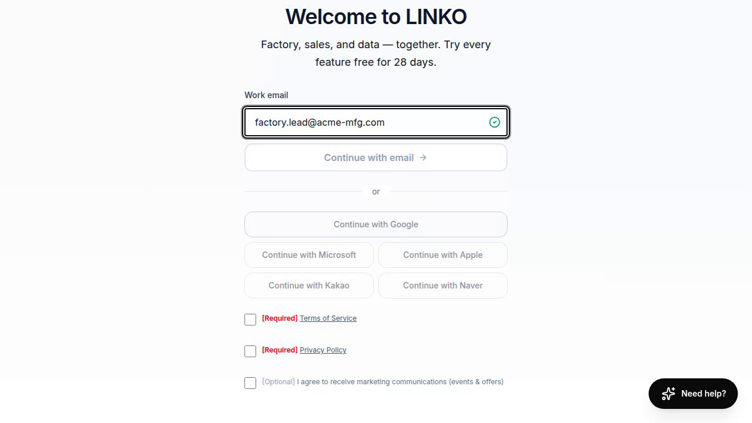Select Continue with Apple
Screen dimensions: 752x423
(443, 255)
